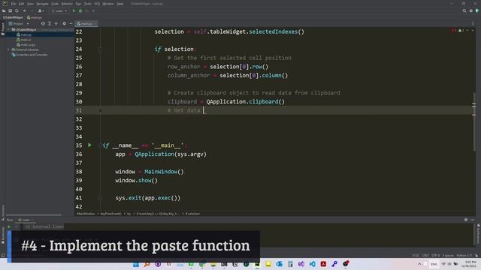Click the green Run button in toolbar

[74, 10]
